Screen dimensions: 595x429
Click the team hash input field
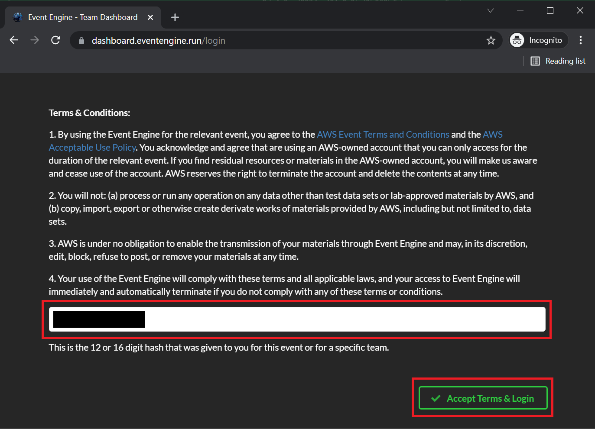pyautogui.click(x=297, y=319)
